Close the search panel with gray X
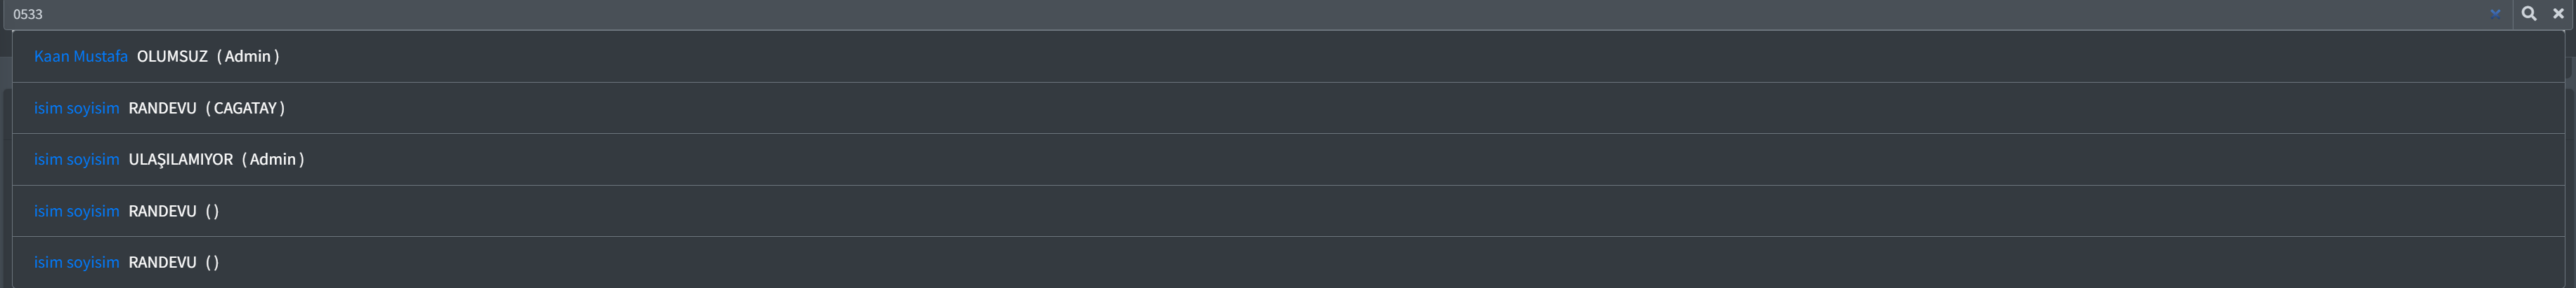Screen dimensions: 2576x288 tap(2558, 14)
